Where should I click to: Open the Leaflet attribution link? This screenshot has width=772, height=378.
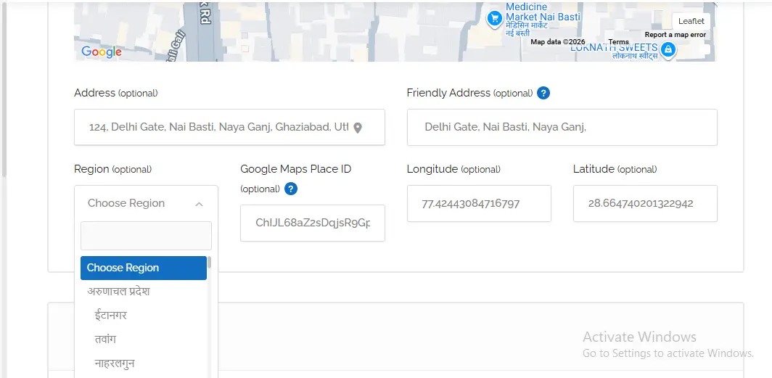(x=691, y=21)
